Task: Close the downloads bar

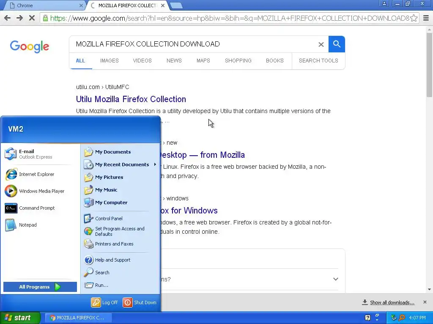Action: pos(425,302)
